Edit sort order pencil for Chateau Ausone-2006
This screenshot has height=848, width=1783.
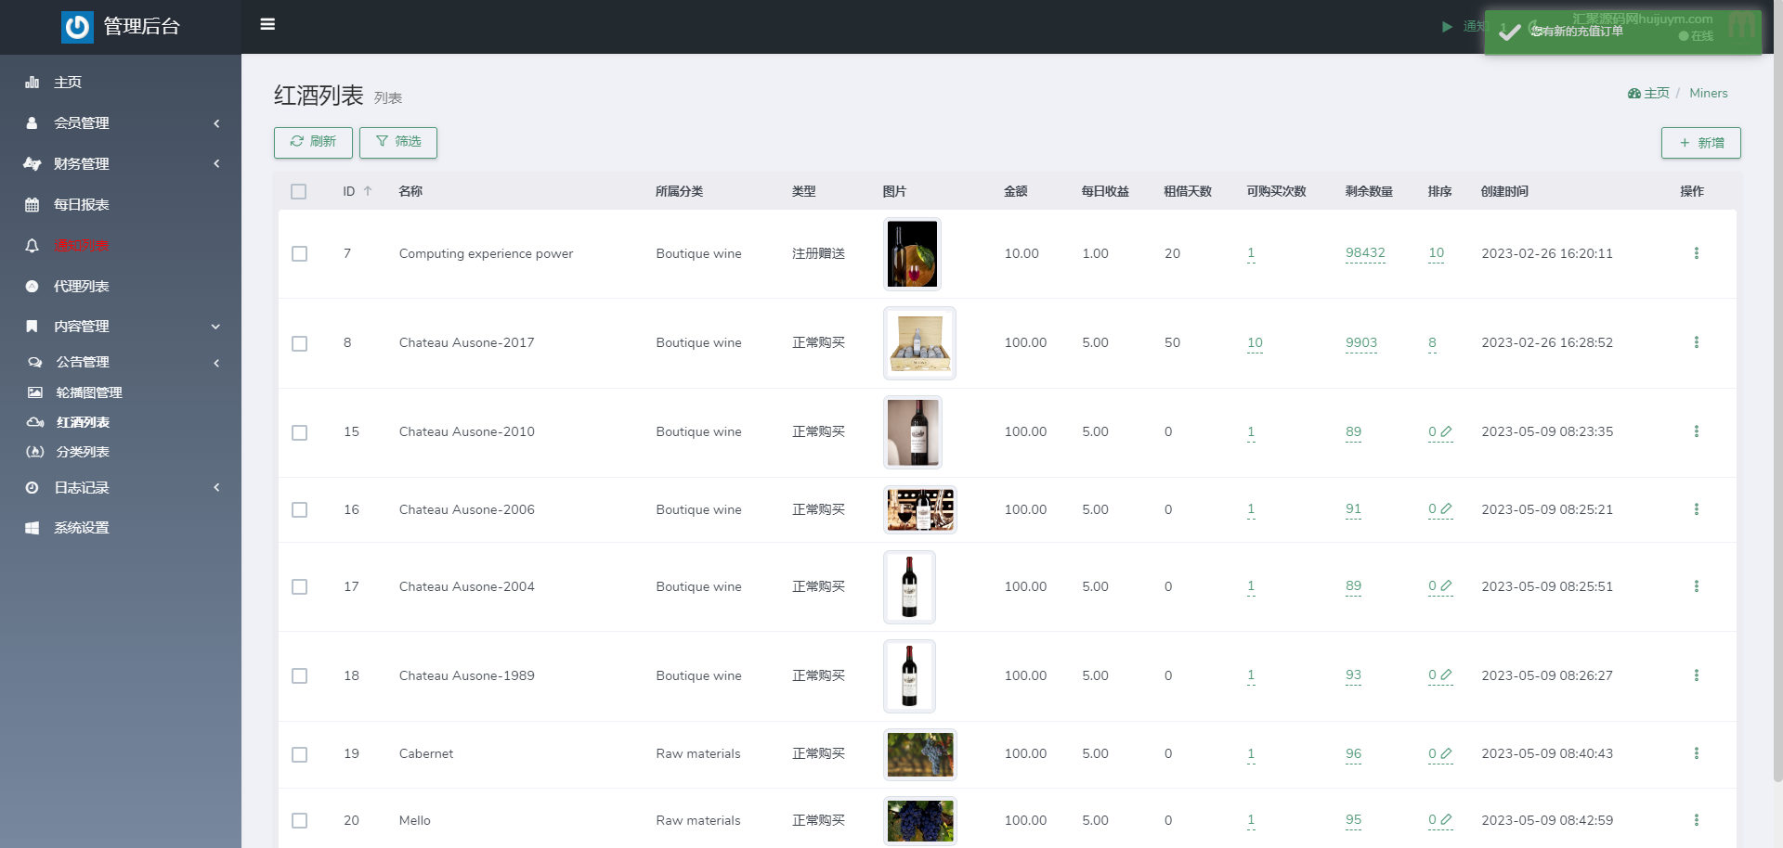tap(1446, 509)
